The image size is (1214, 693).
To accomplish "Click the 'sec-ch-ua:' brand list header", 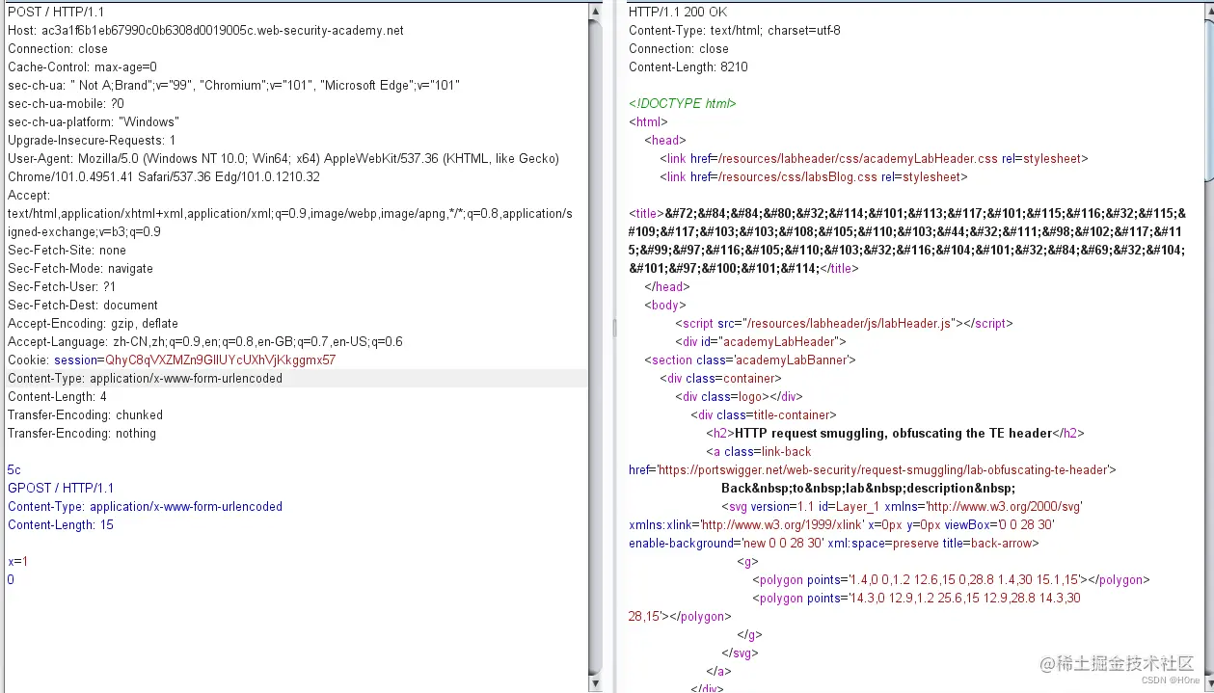I will point(234,85).
